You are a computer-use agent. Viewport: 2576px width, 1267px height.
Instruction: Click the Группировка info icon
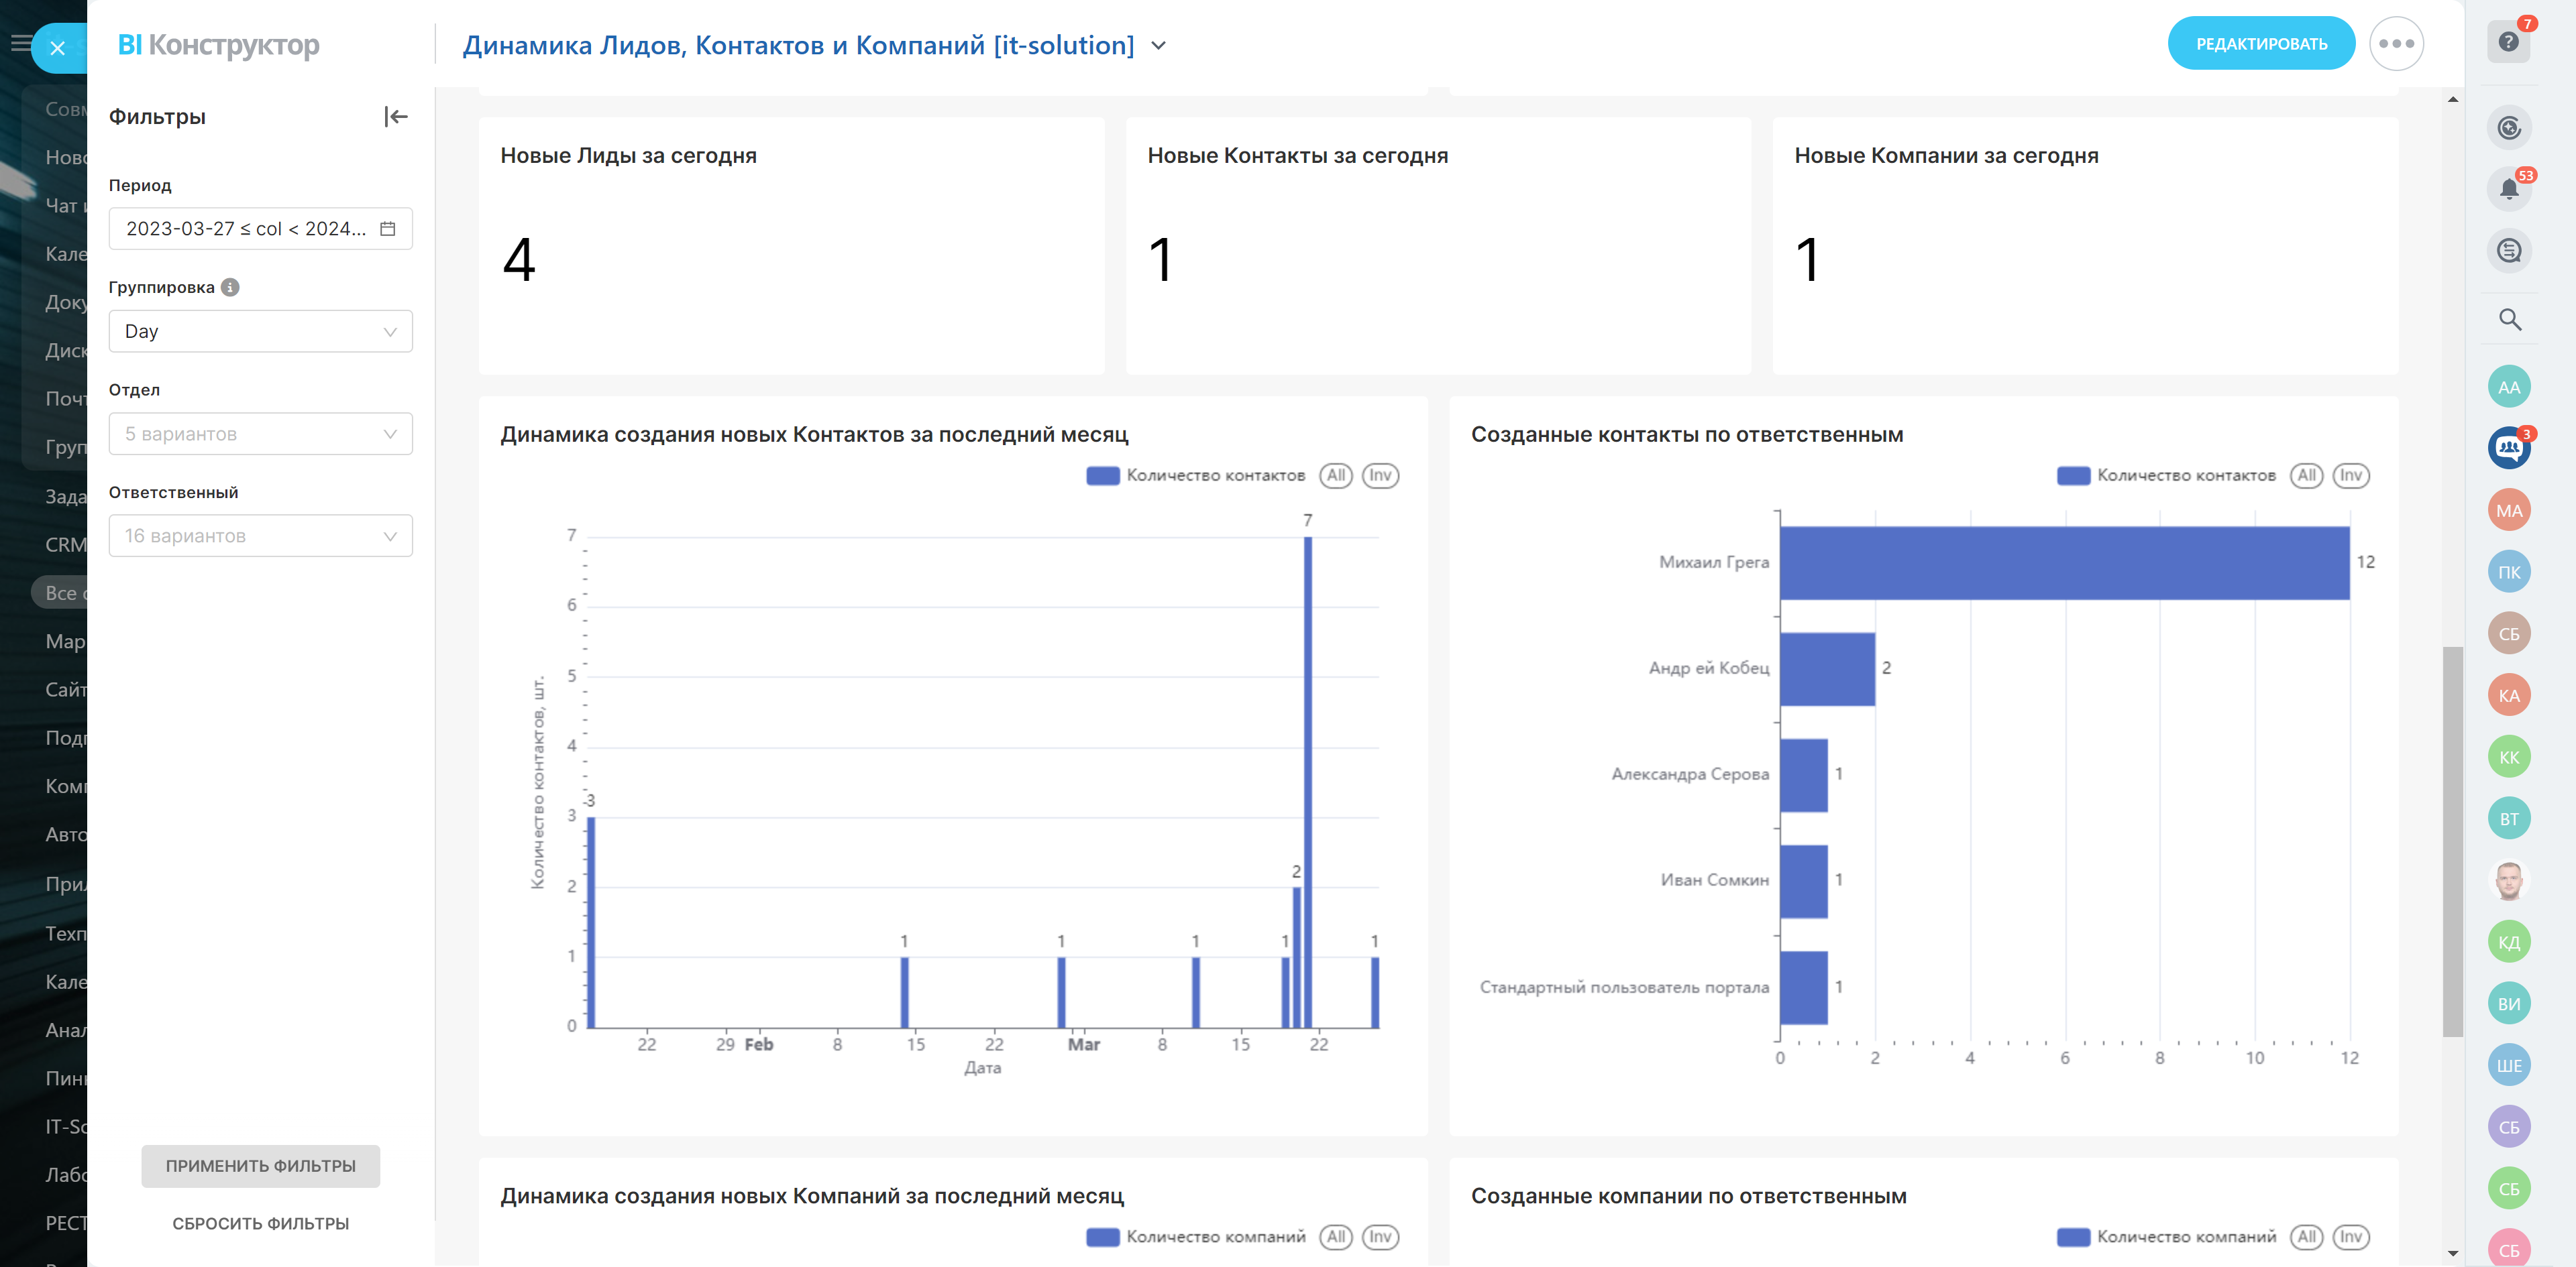point(230,288)
